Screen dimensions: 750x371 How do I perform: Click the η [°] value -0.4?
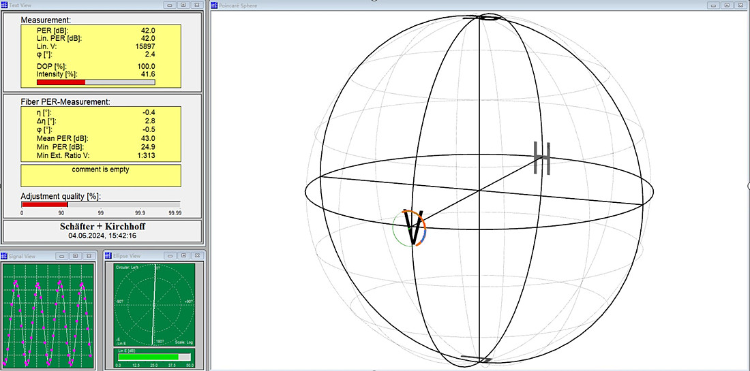coord(149,112)
